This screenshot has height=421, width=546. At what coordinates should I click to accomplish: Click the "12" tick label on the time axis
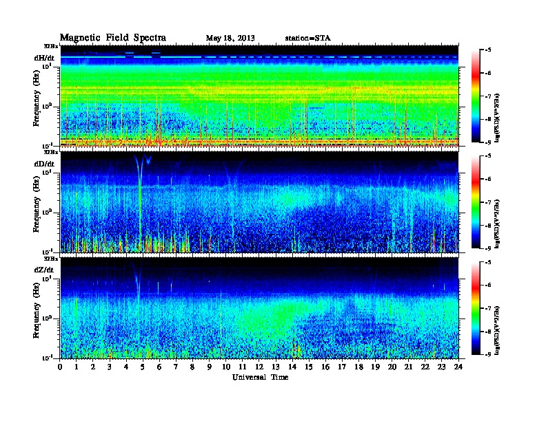[x=259, y=367]
